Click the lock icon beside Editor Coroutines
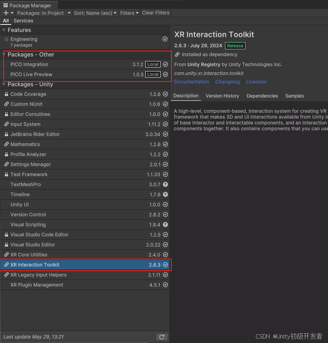Image resolution: width=328 pixels, height=343 pixels. (x=6, y=114)
